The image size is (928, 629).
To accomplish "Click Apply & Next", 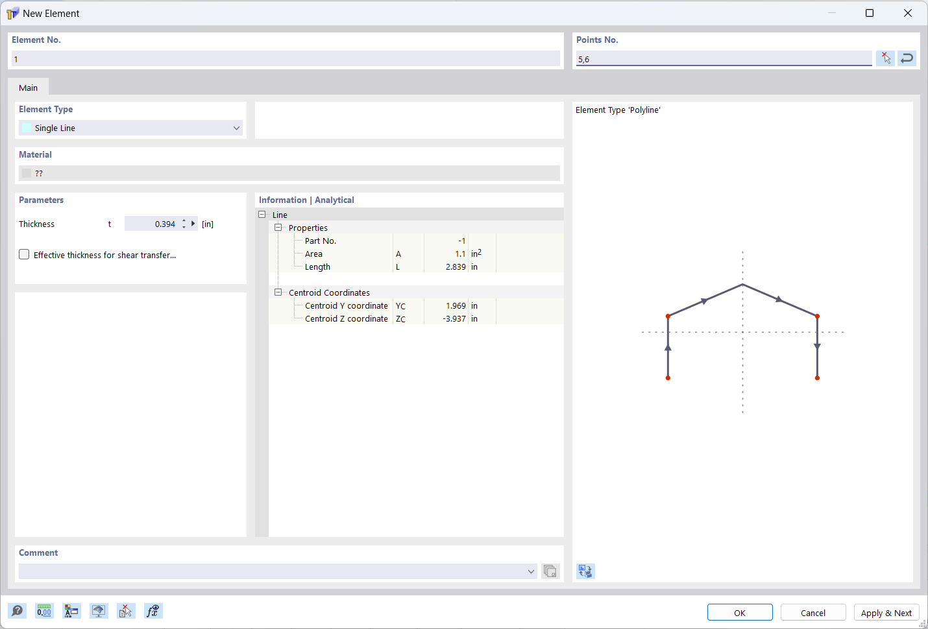I will tap(886, 613).
